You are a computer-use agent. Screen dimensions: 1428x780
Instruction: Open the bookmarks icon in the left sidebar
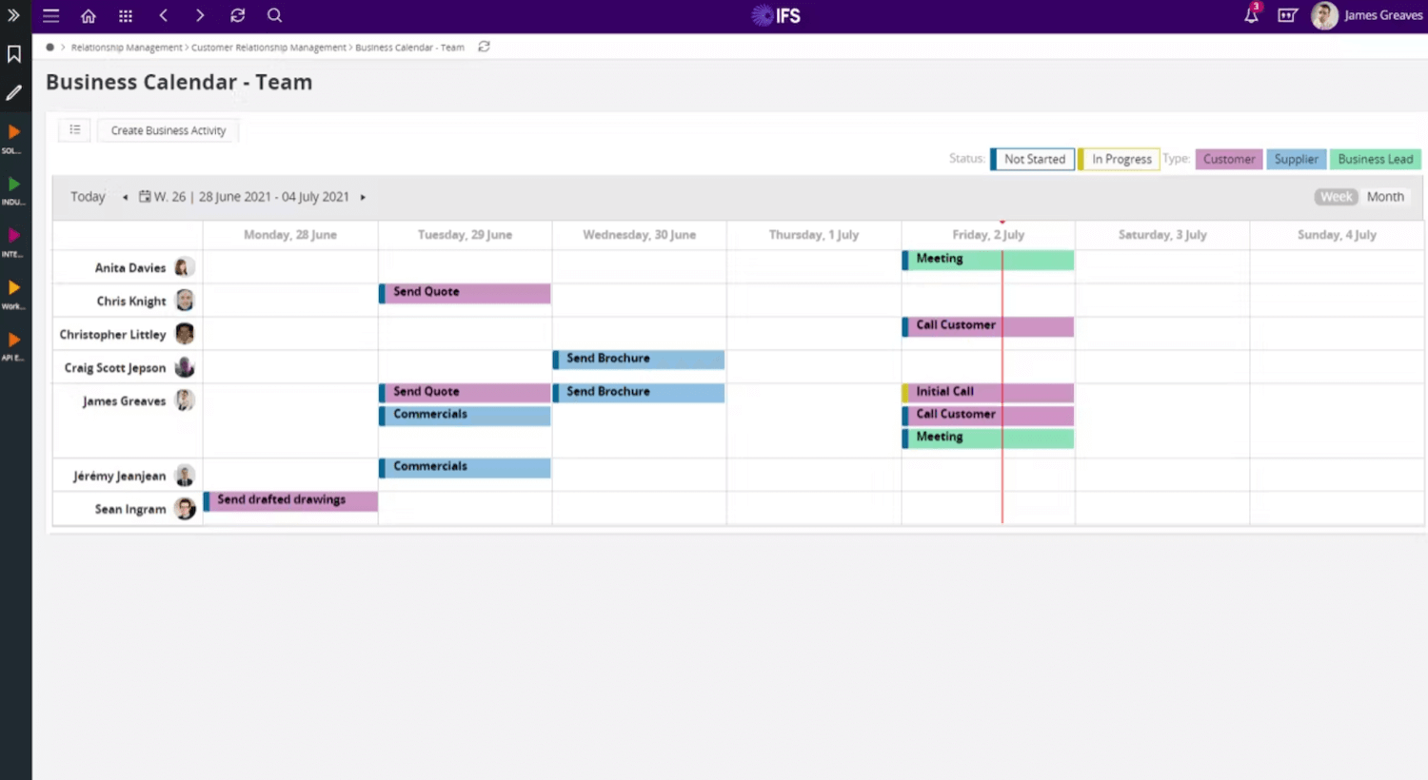point(13,54)
